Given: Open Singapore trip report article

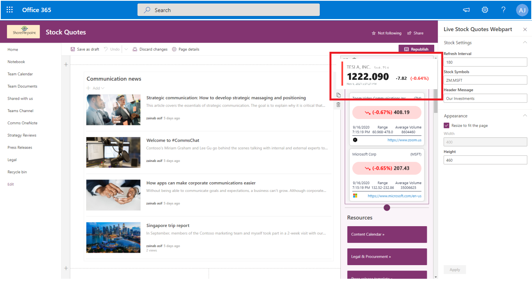Looking at the screenshot, I should 168,225.
